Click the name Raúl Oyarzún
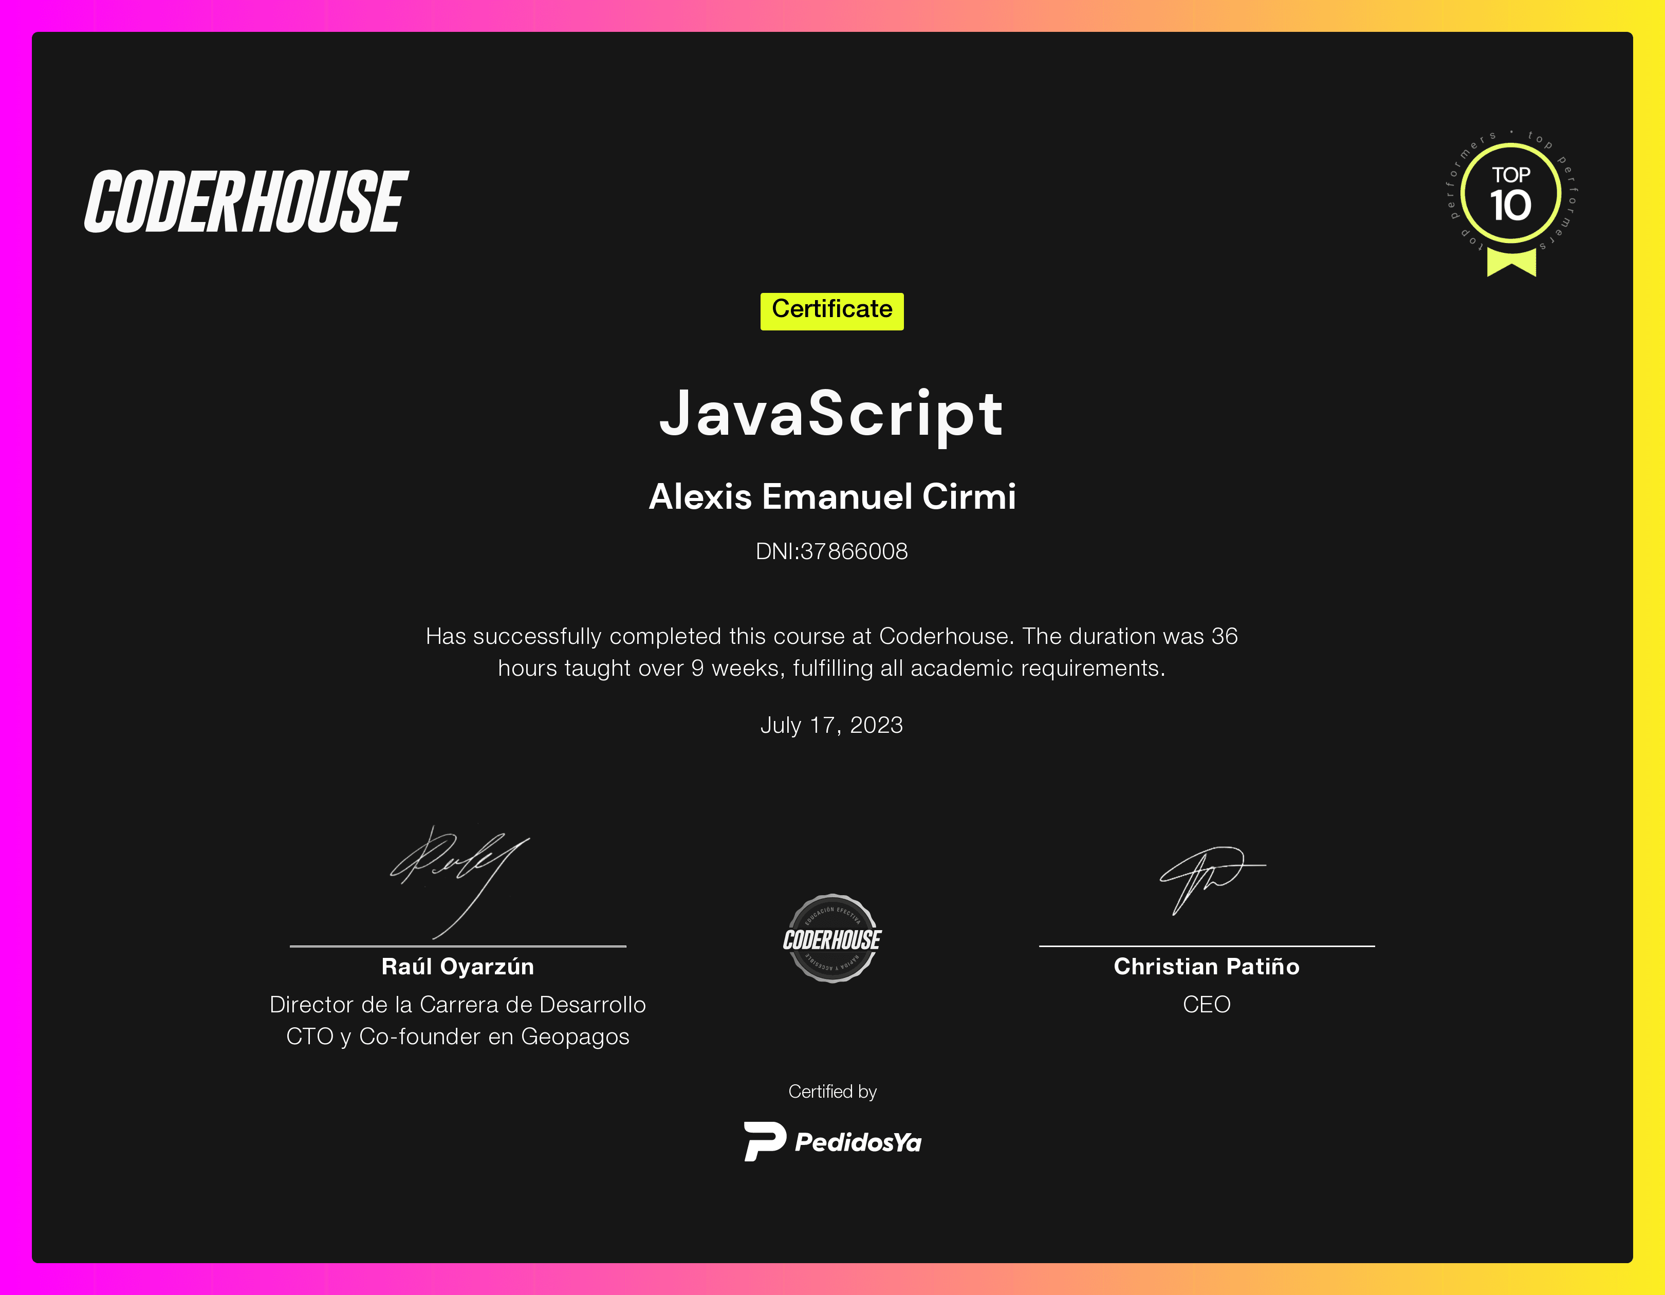This screenshot has height=1295, width=1665. [x=457, y=967]
